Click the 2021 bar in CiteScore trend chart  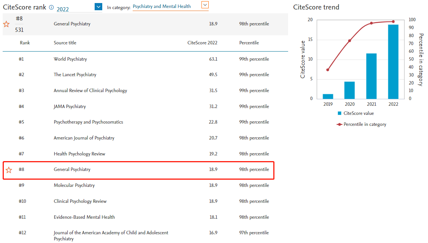click(x=371, y=76)
